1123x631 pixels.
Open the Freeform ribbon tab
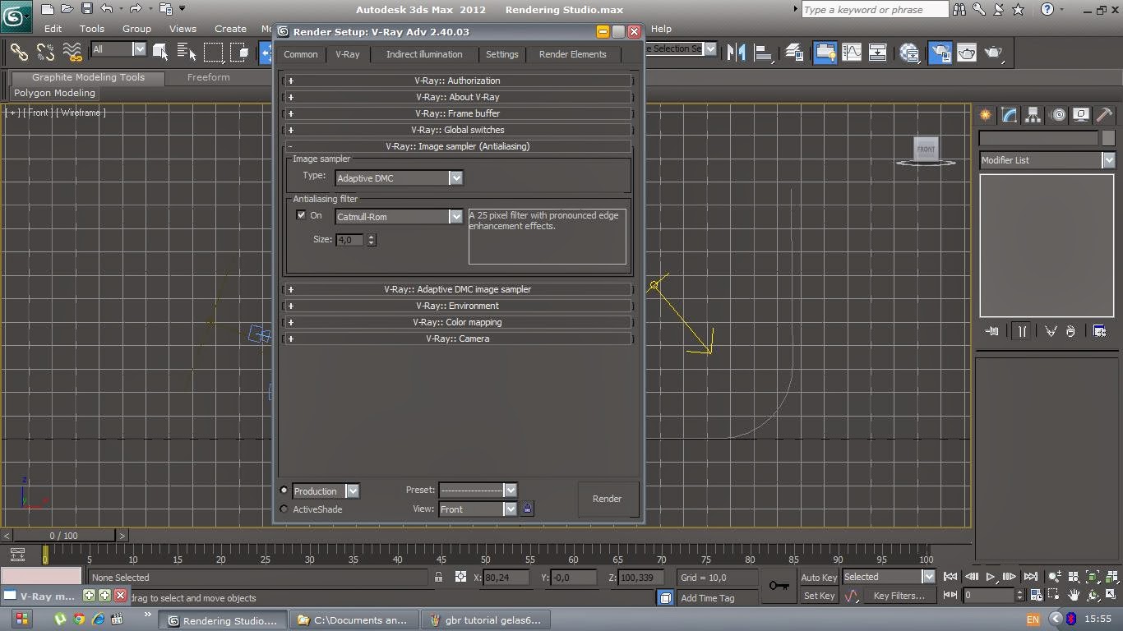209,77
